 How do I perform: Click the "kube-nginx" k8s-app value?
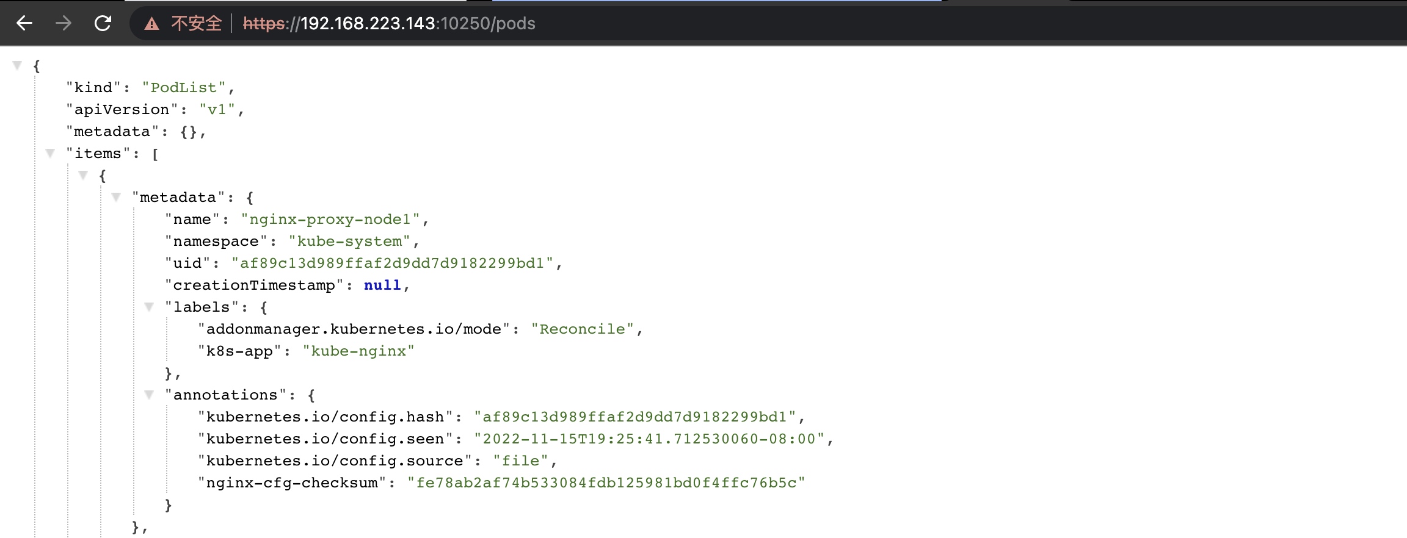358,351
